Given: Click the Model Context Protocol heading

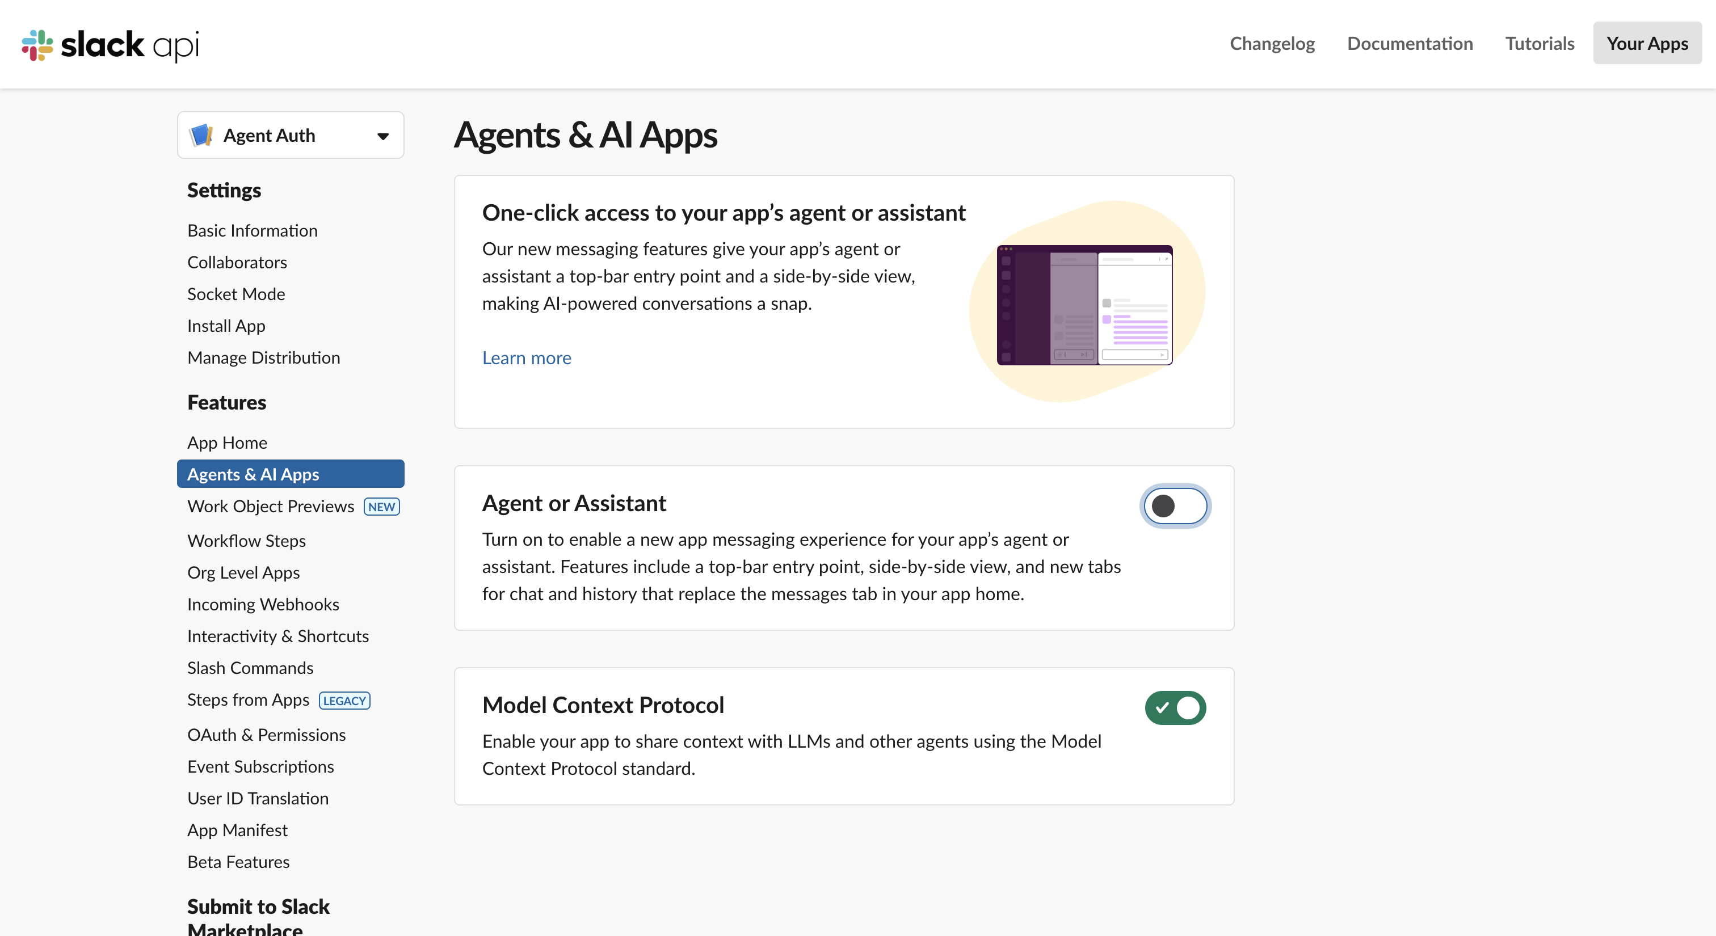Looking at the screenshot, I should click(603, 705).
